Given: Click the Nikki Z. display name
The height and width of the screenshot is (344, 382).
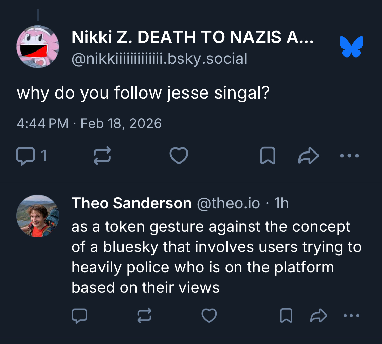Looking at the screenshot, I should point(192,38).
